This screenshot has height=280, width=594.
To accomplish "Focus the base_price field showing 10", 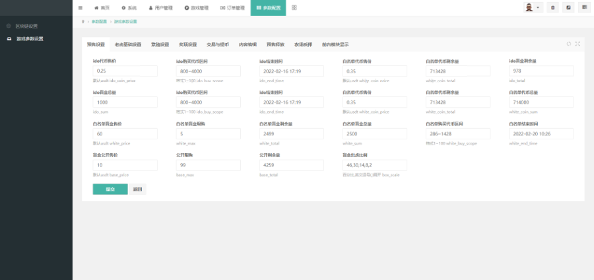I will pyautogui.click(x=125, y=165).
